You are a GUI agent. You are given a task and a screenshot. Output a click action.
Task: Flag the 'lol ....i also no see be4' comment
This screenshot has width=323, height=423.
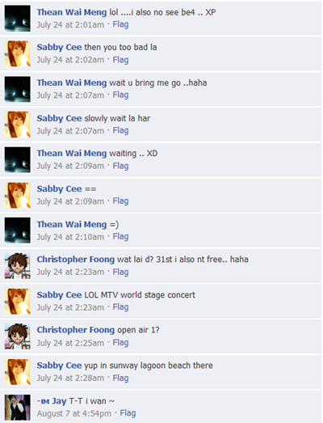pyautogui.click(x=120, y=24)
